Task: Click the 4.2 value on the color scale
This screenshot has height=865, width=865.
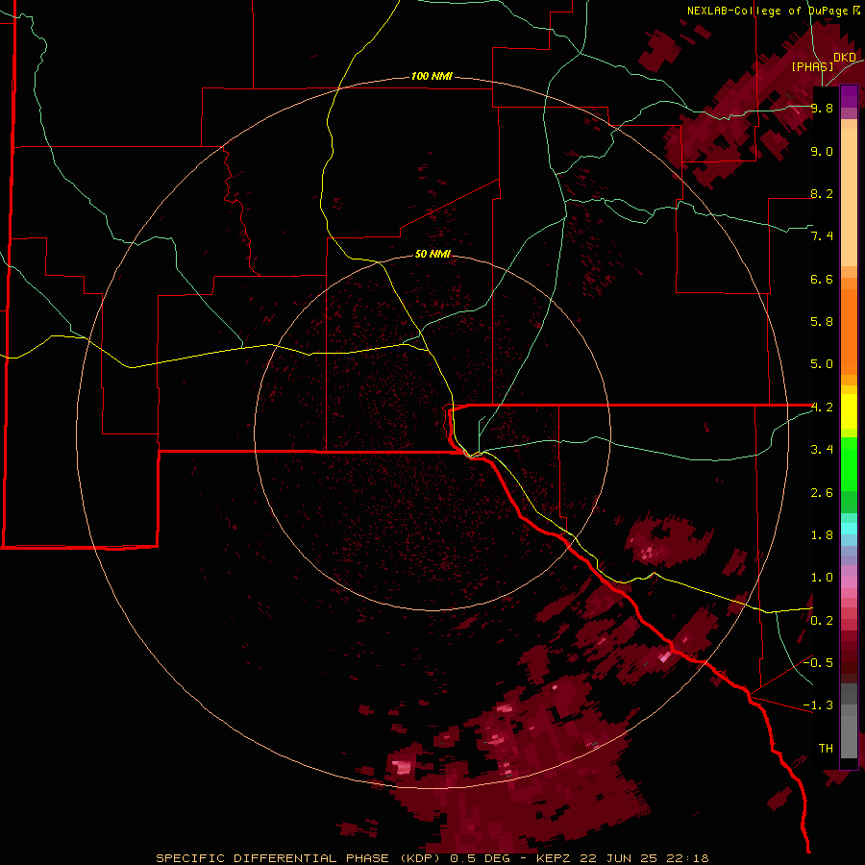Action: (x=822, y=408)
